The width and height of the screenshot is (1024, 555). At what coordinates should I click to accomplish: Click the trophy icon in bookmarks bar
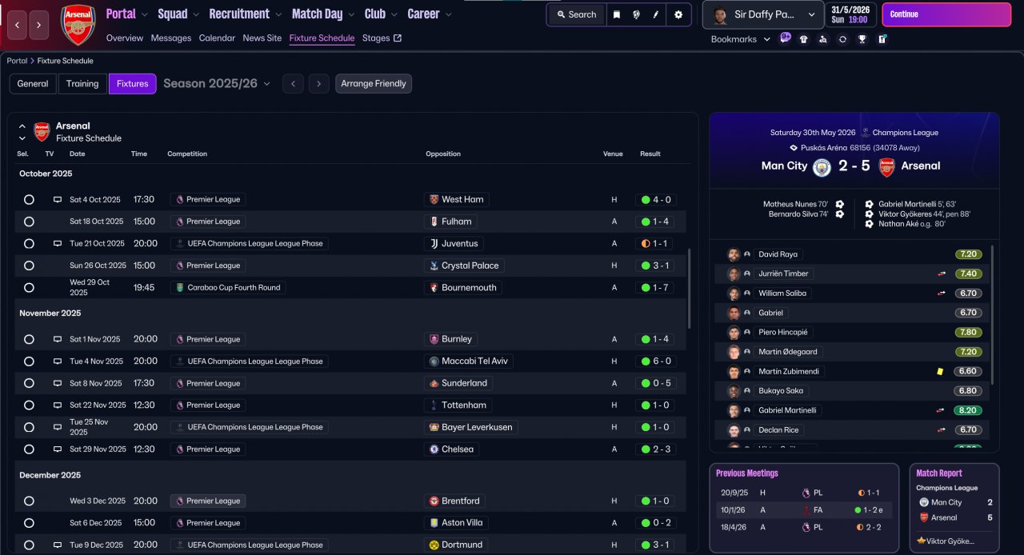click(x=862, y=39)
